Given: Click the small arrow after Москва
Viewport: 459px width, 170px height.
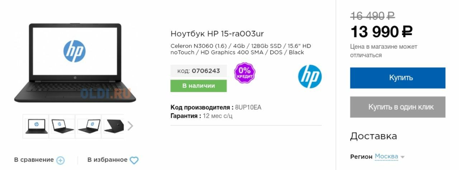Looking at the screenshot, I should [x=402, y=157].
